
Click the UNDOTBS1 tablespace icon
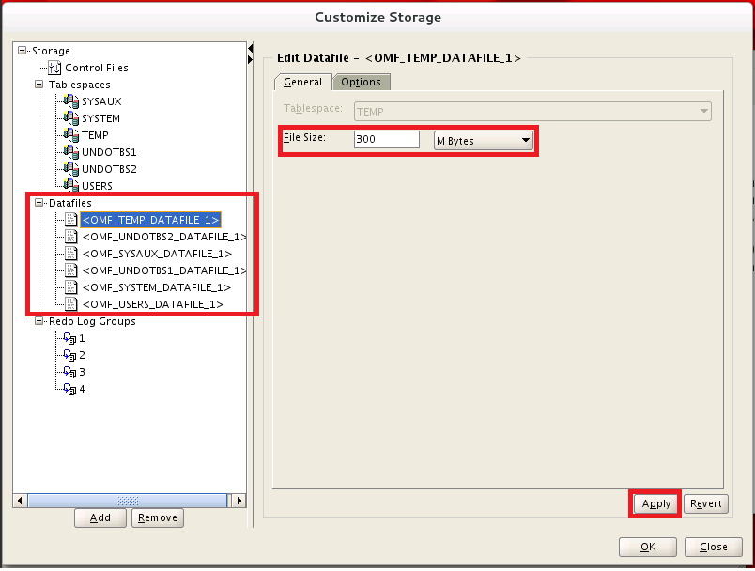tap(71, 152)
